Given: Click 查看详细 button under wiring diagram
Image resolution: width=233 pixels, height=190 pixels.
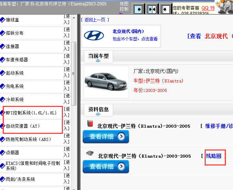Looking at the screenshot, I should tap(106, 167).
